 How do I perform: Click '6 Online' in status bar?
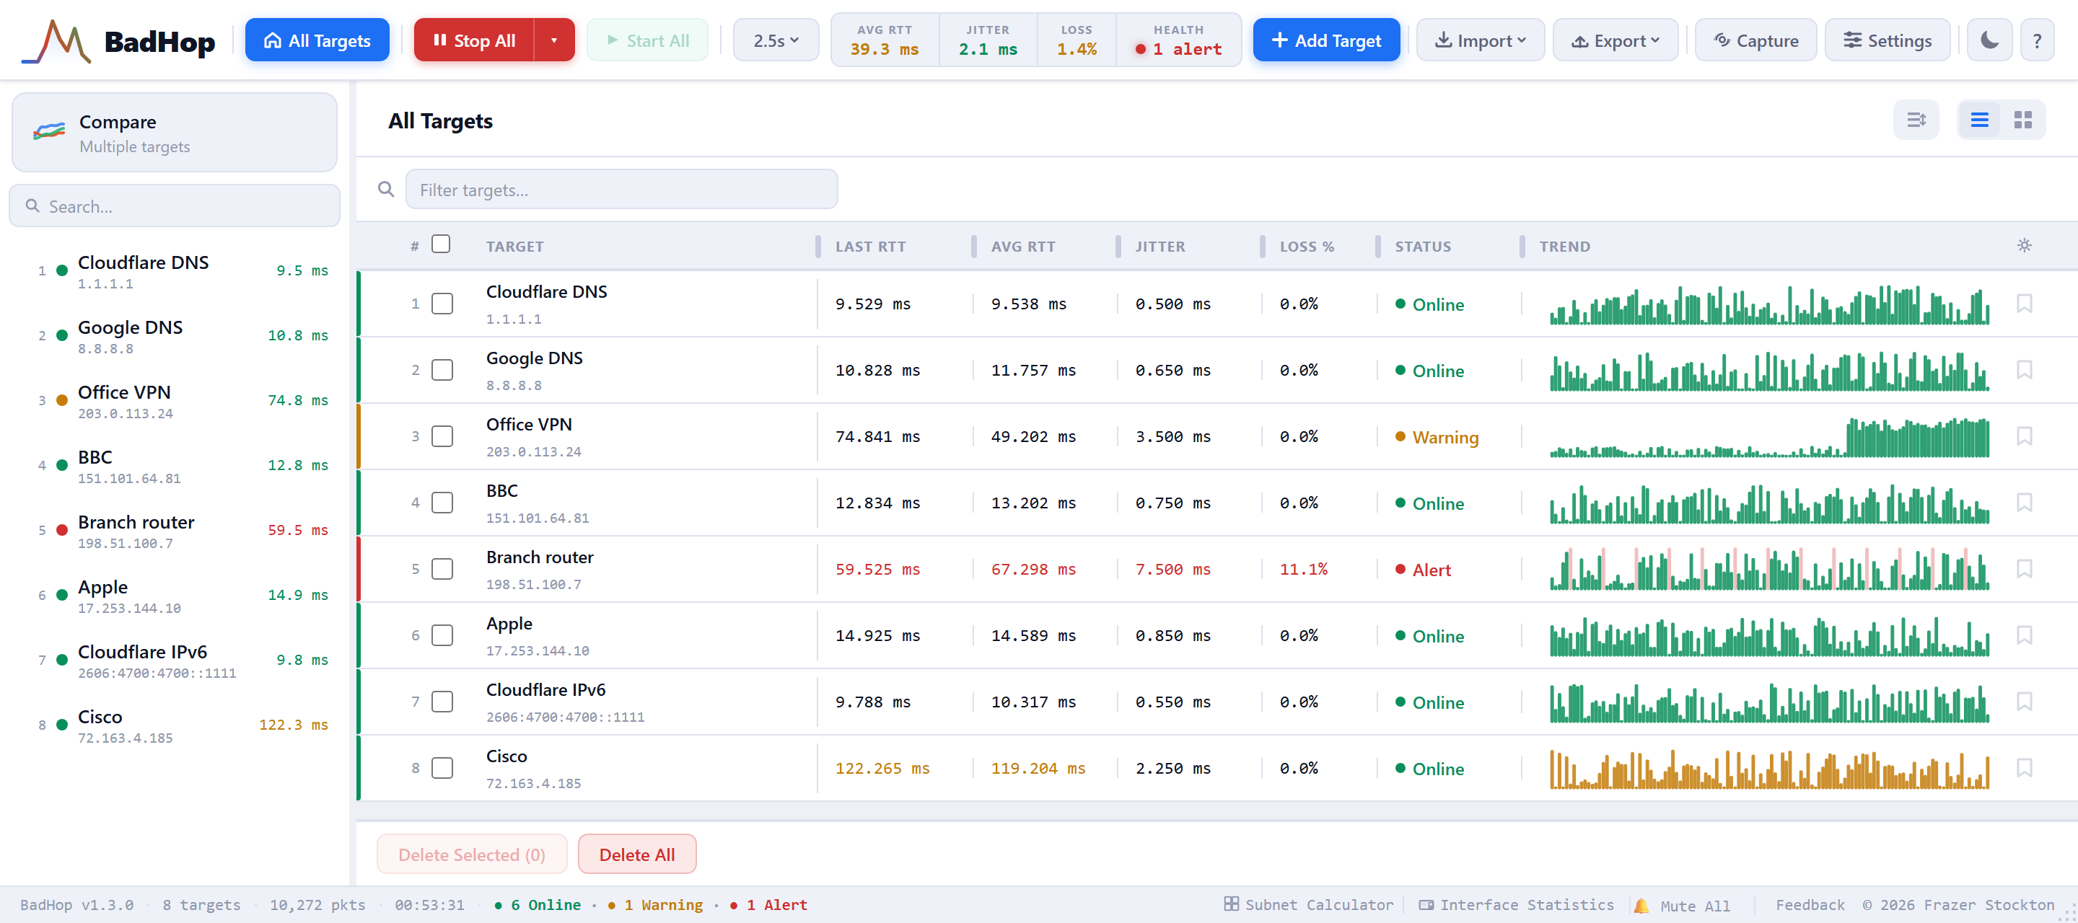[536, 904]
